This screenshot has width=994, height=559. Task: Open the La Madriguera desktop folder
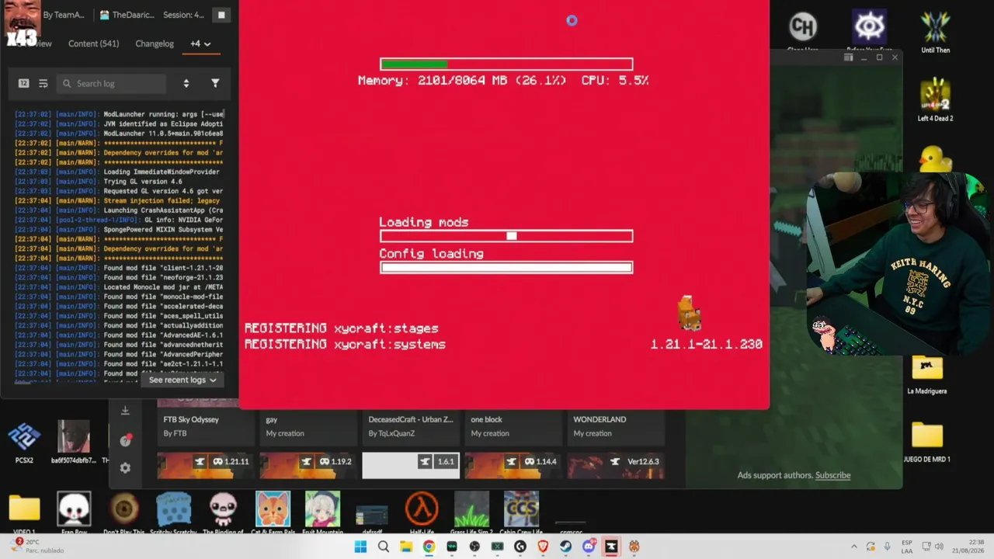click(x=927, y=374)
